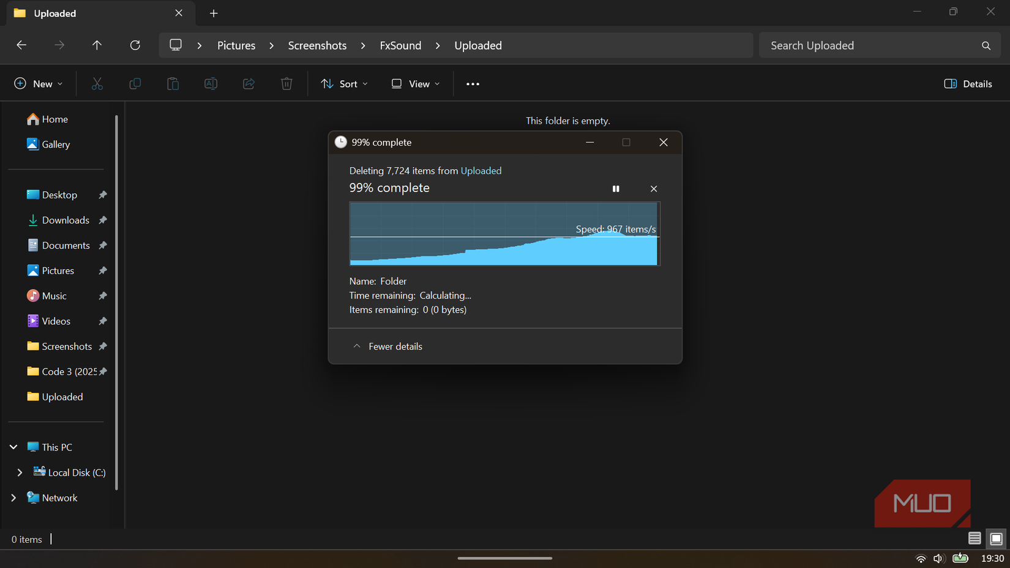
Task: Open the volume speaker tray icon
Action: coord(938,558)
